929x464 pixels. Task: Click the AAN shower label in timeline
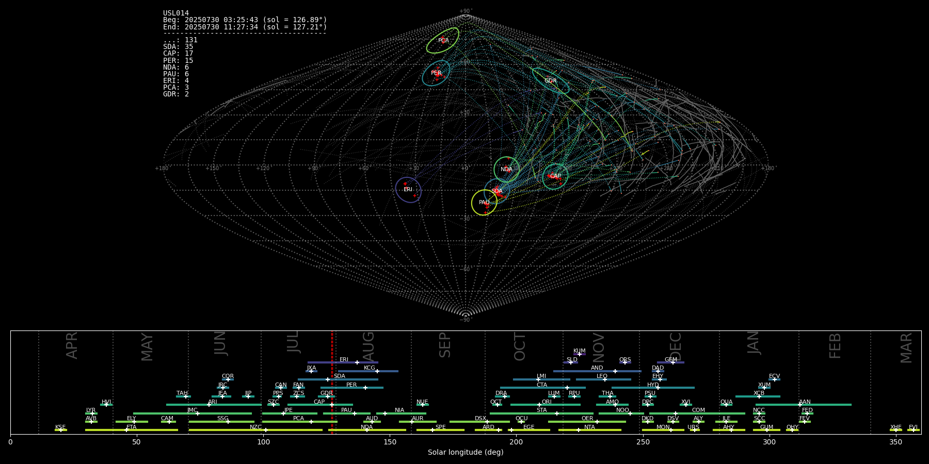point(805,402)
